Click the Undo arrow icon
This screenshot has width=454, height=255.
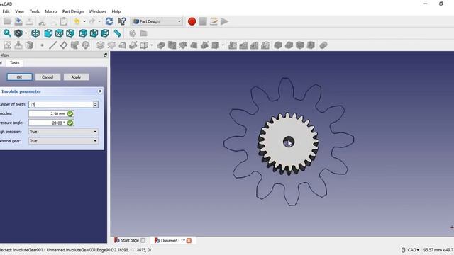coord(77,21)
